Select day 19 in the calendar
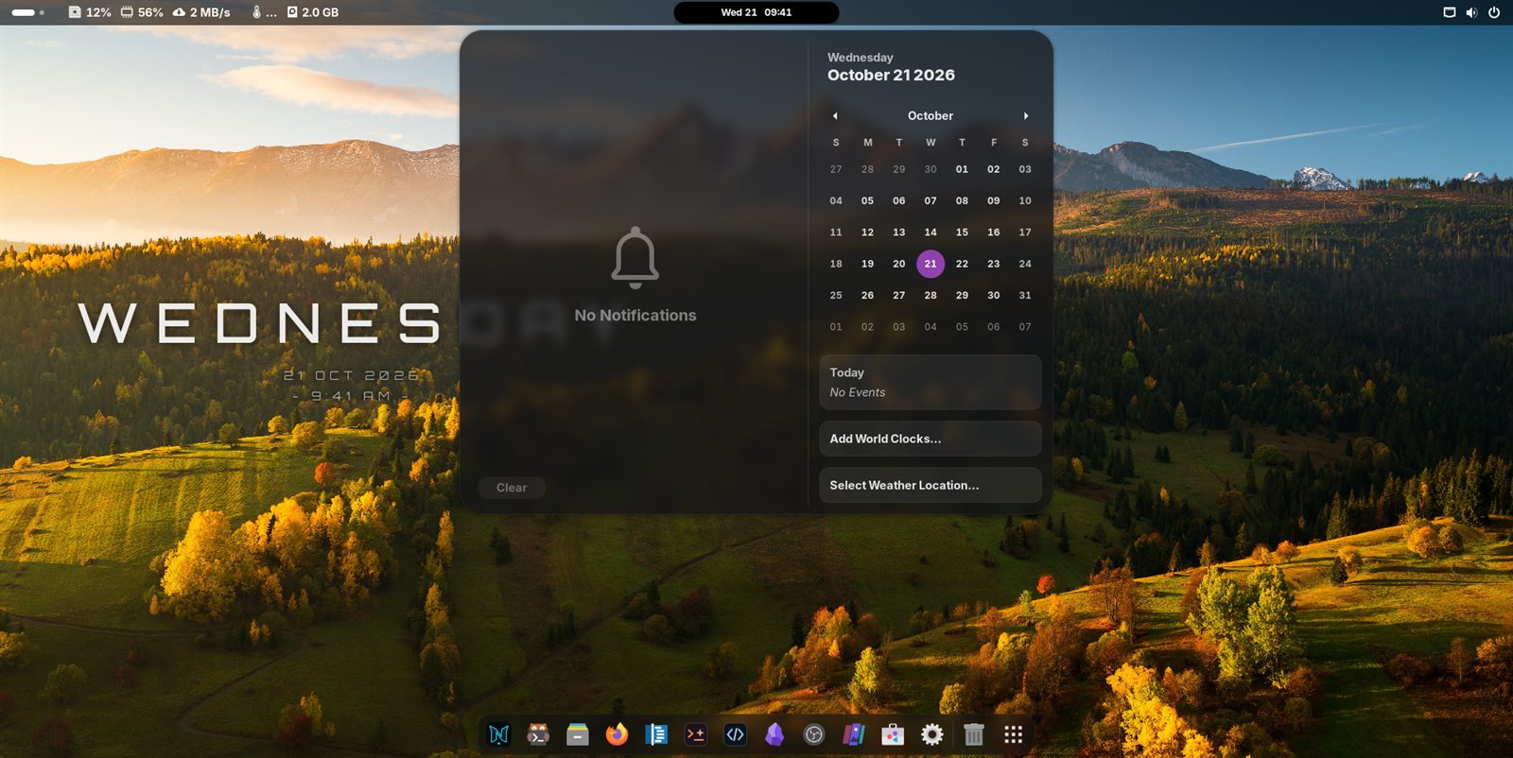The image size is (1513, 758). click(867, 264)
